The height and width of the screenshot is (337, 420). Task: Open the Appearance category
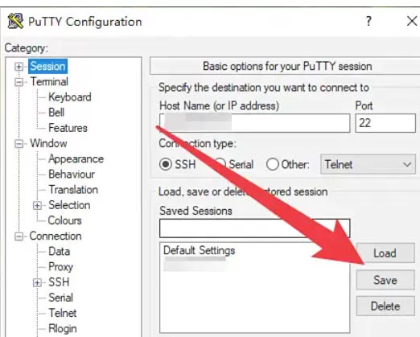pos(76,159)
